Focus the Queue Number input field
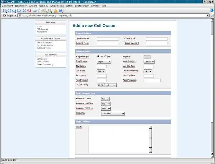The width and height of the screenshot is (215, 164). [x=108, y=39]
